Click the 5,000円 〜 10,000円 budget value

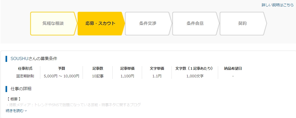(x=62, y=76)
